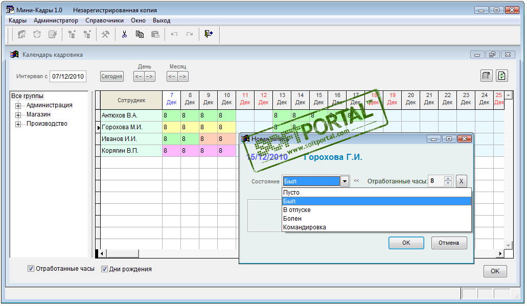Click the list/report icon in calendar window
The width and height of the screenshot is (527, 306).
point(486,76)
